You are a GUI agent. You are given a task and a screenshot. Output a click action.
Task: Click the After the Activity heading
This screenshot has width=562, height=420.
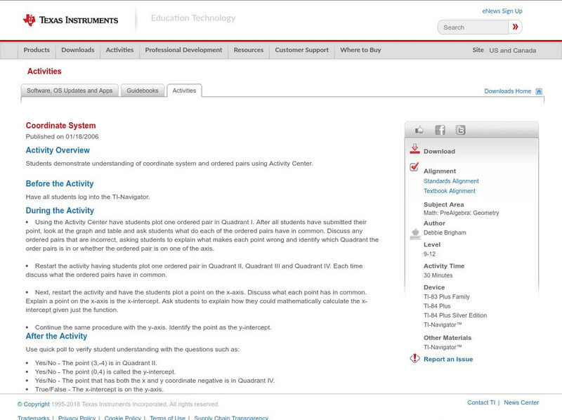click(56, 336)
